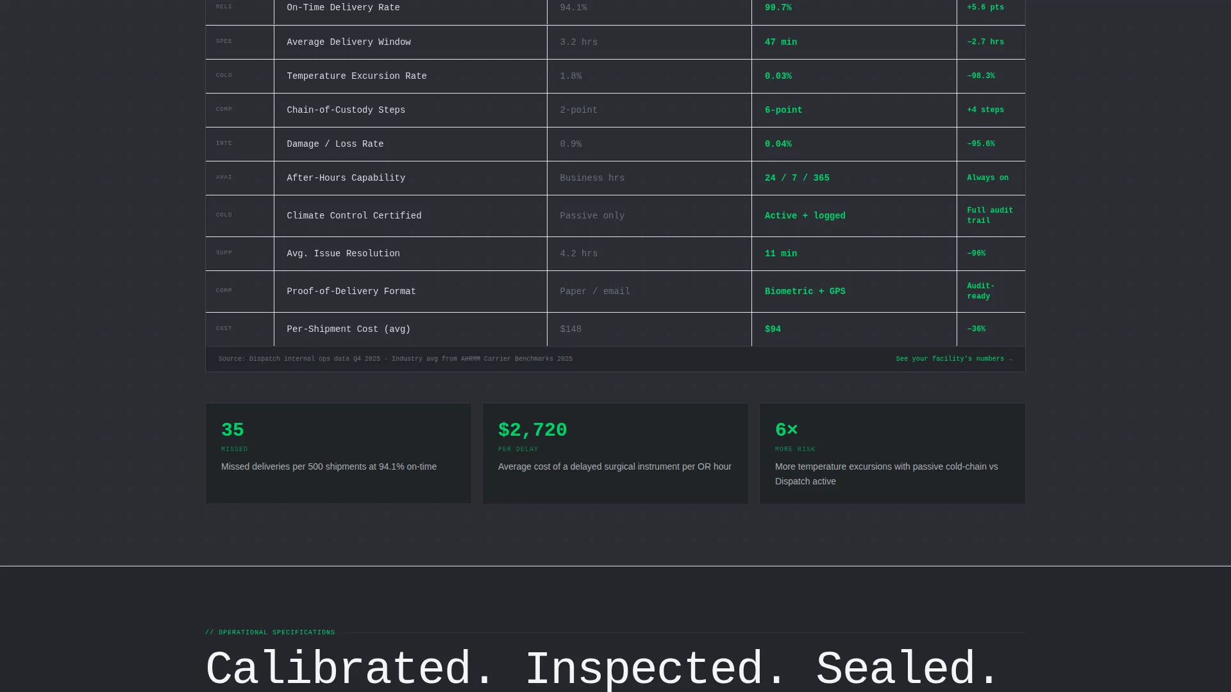1231x692 pixels.
Task: Open the "See your facility's numbers" link
Action: (954, 359)
